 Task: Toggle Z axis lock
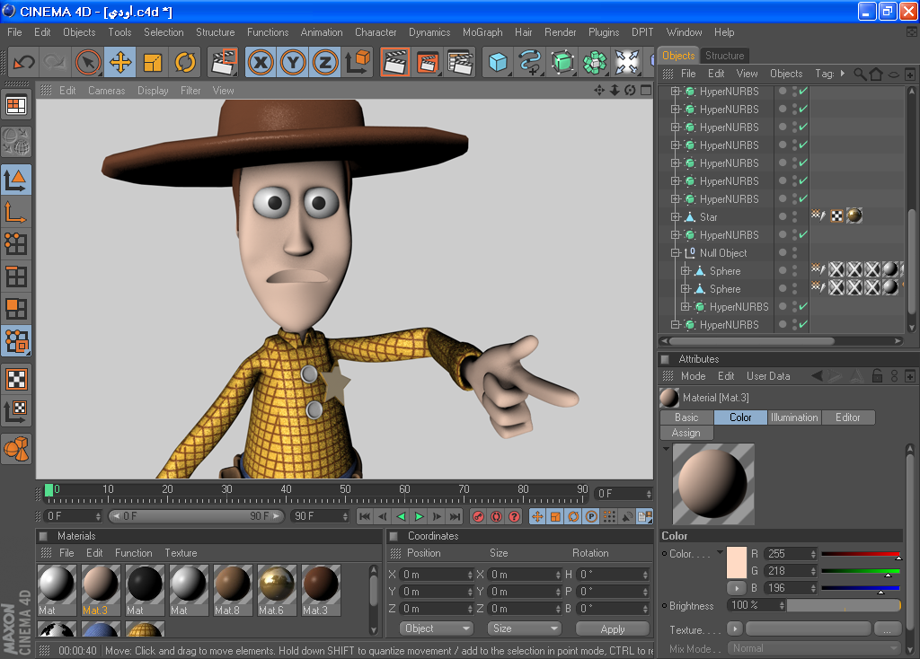(x=325, y=62)
